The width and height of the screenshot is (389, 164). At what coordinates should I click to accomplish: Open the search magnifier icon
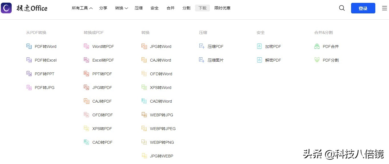[x=342, y=8]
